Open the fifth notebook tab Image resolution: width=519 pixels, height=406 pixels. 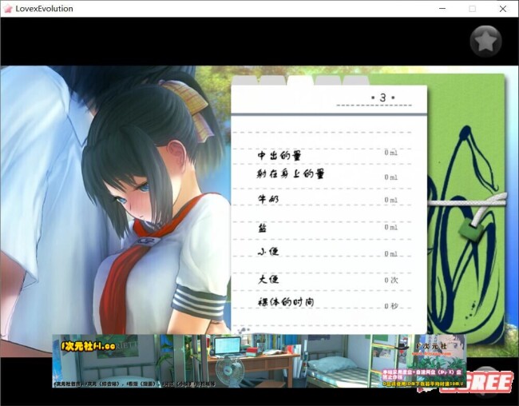tap(355, 80)
